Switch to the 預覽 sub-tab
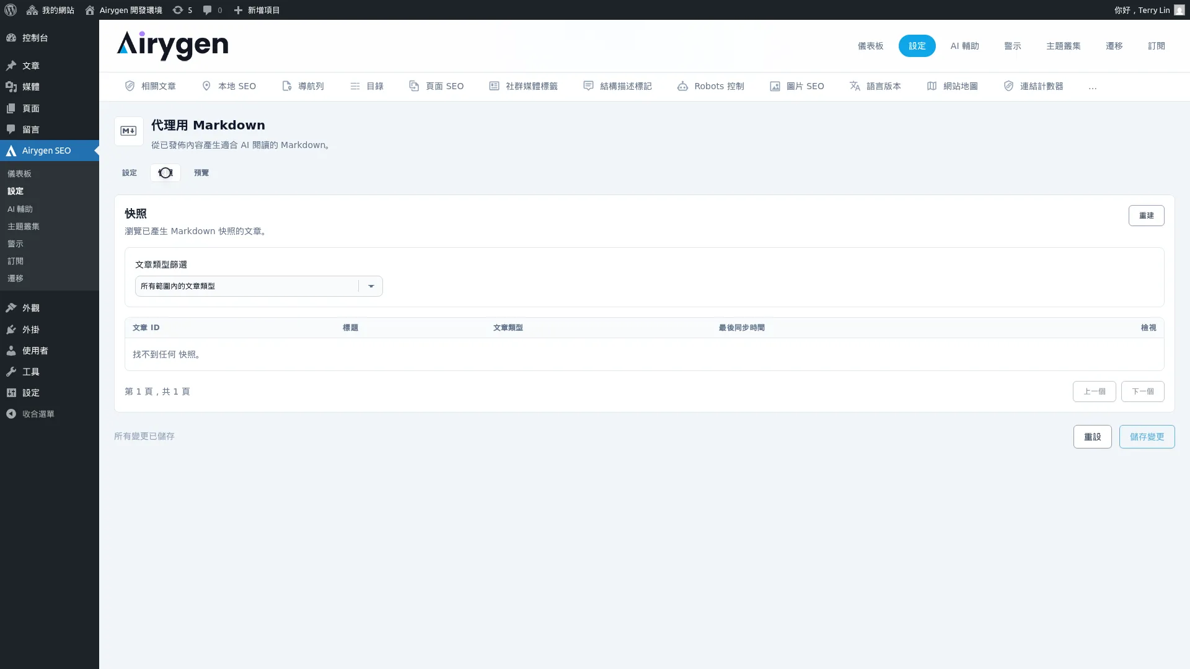1190x669 pixels. tap(201, 173)
